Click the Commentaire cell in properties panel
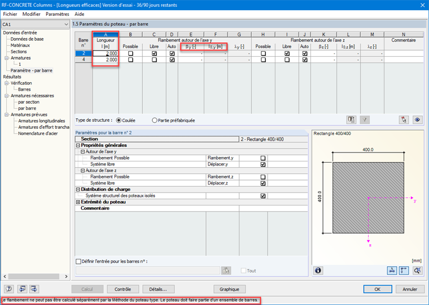This screenshot has height=305, width=429. point(273,208)
